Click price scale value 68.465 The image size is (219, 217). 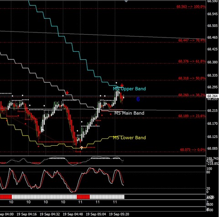213,37
